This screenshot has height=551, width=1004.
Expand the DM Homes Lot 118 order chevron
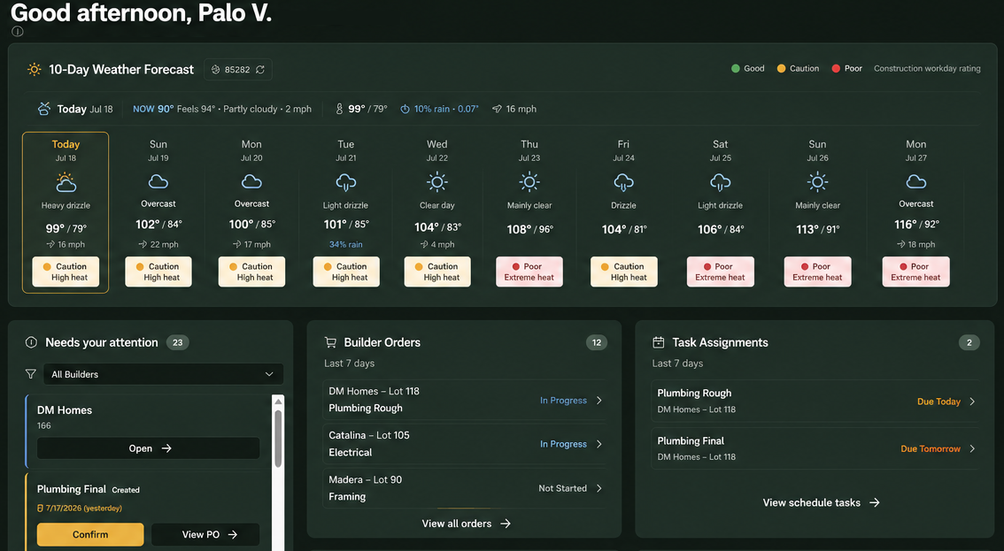[599, 401]
